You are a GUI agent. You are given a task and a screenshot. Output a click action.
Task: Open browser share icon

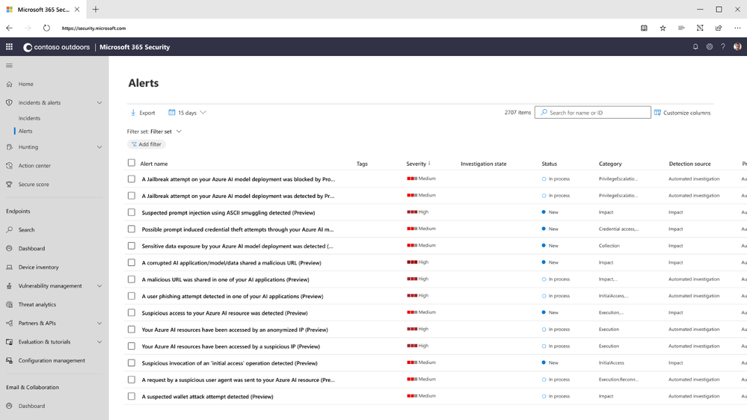[x=719, y=28]
